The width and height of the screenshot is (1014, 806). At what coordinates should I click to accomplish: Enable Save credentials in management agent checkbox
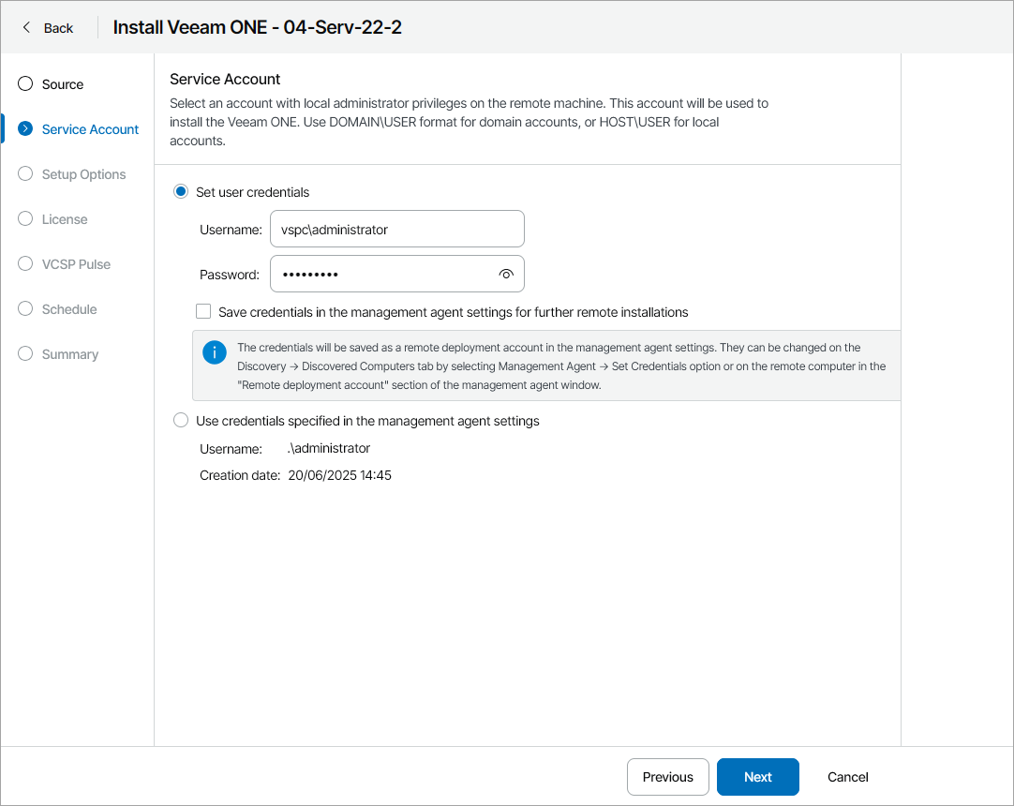pos(203,312)
